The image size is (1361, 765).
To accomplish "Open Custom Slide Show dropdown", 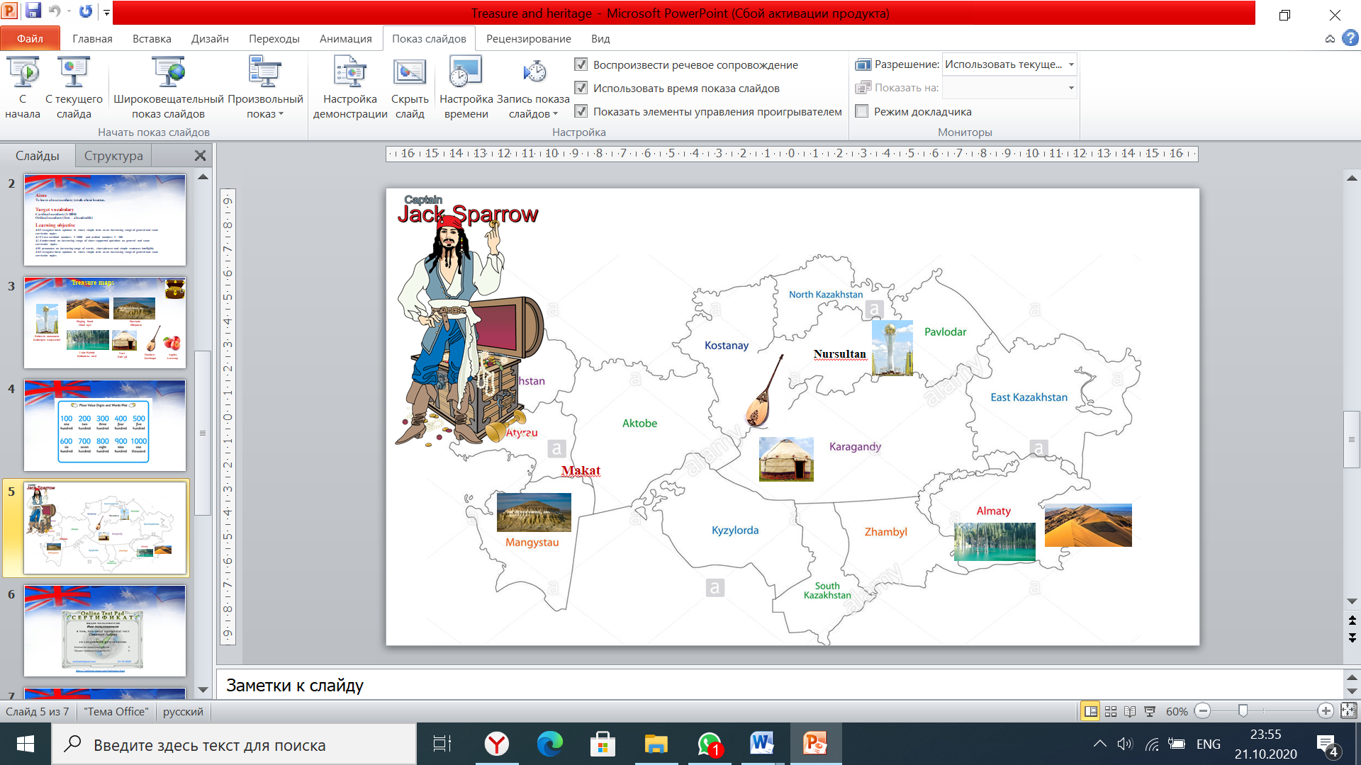I will tap(265, 106).
